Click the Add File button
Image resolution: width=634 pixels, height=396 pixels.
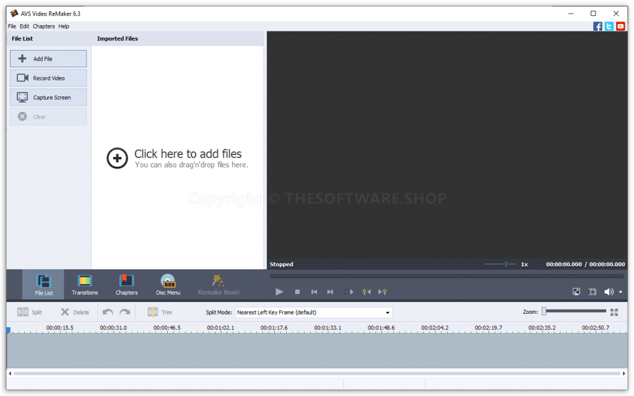coord(48,59)
